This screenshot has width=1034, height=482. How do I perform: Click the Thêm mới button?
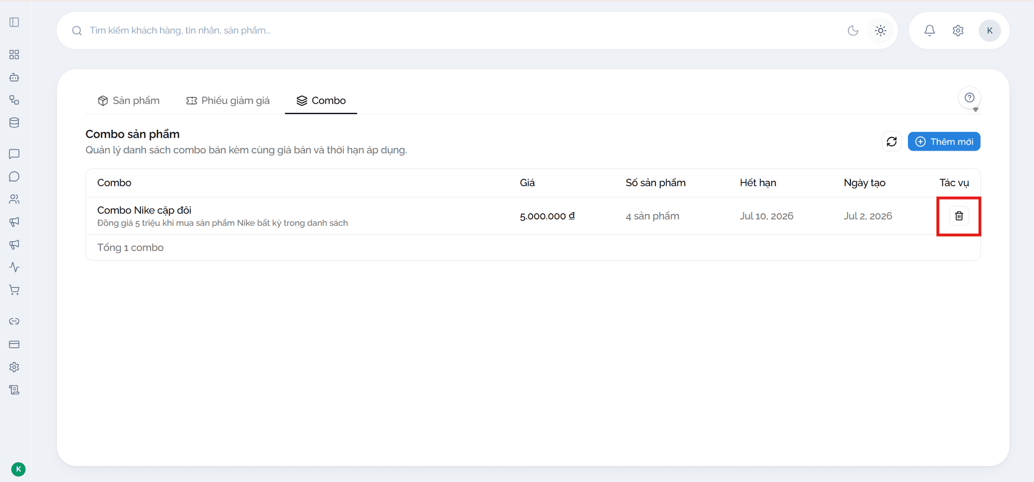(944, 141)
